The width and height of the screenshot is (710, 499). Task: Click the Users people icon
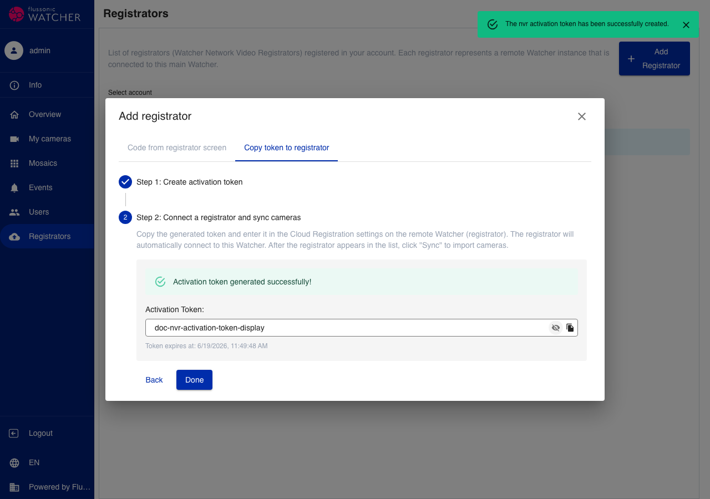(x=14, y=212)
